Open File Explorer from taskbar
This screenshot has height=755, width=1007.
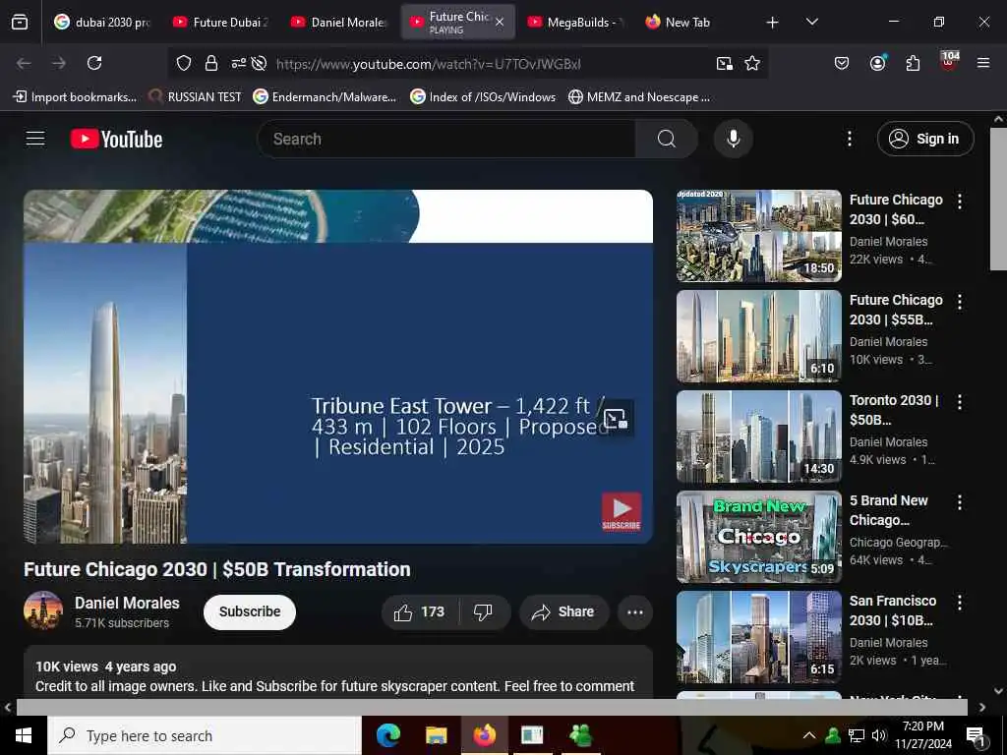436,735
